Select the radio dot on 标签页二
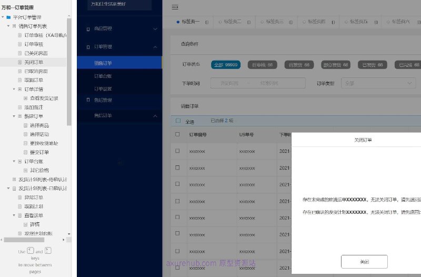Screen dimensions: 421x277 point(220,22)
